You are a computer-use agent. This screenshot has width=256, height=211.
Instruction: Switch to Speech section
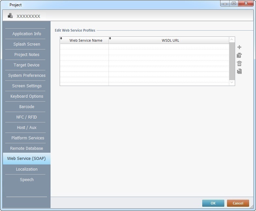27,180
